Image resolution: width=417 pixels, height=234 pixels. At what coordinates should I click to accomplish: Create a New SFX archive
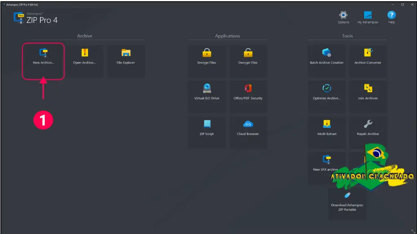click(327, 168)
